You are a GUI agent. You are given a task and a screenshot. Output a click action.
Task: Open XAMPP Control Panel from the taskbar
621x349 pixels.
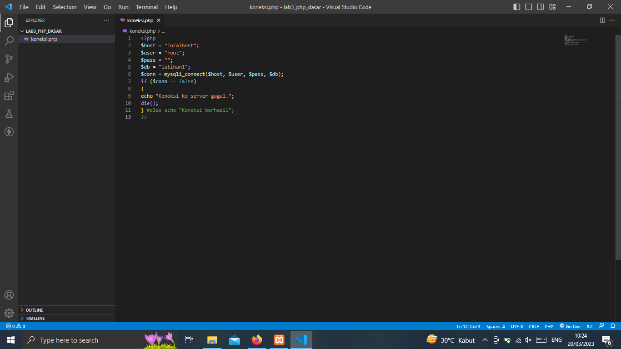click(x=279, y=339)
